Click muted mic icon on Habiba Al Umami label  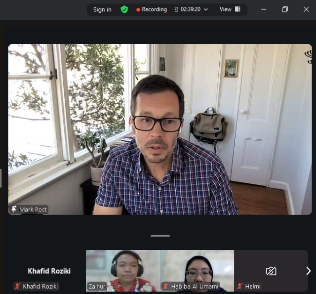click(165, 286)
